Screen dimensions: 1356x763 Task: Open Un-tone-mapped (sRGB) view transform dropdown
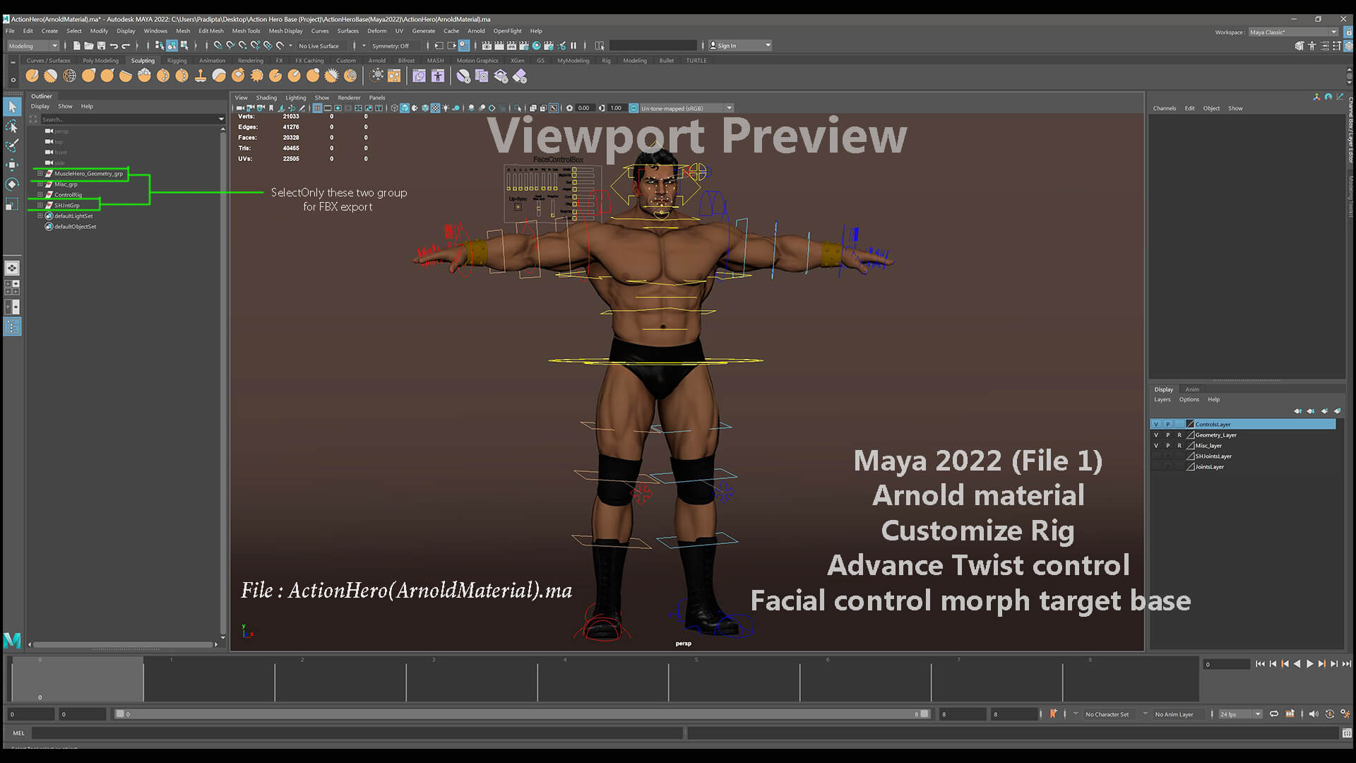click(x=686, y=108)
